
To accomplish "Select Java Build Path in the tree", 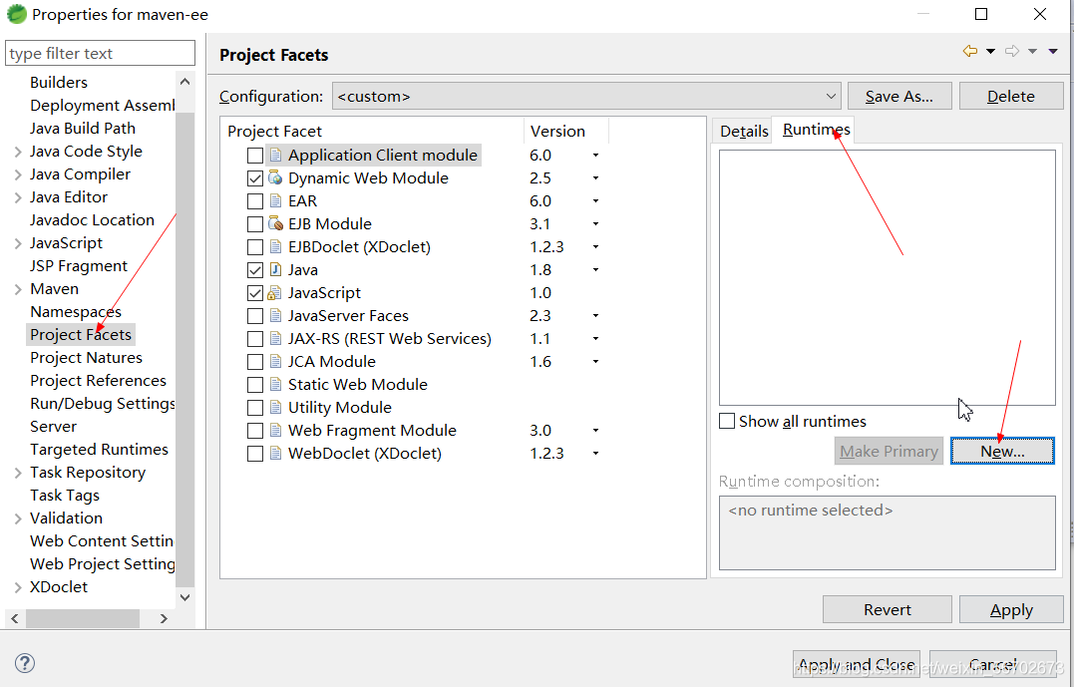I will (82, 128).
